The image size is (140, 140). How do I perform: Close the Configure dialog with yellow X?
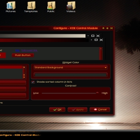click(x=111, y=28)
